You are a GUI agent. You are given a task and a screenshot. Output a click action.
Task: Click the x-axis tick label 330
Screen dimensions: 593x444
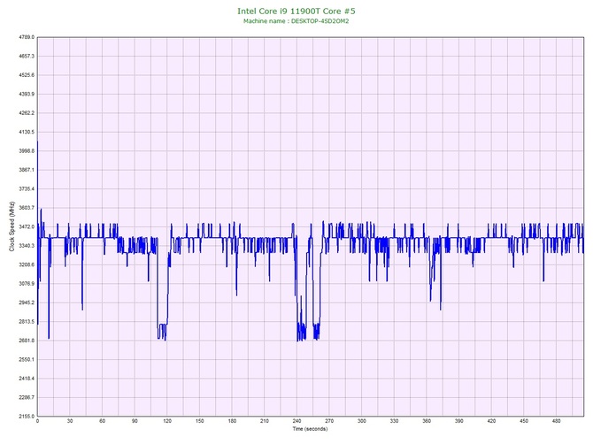[395, 421]
